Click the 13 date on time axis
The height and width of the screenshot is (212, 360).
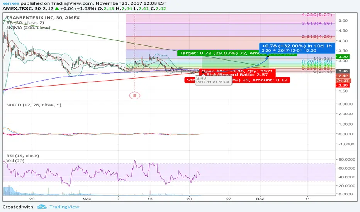[150, 199]
